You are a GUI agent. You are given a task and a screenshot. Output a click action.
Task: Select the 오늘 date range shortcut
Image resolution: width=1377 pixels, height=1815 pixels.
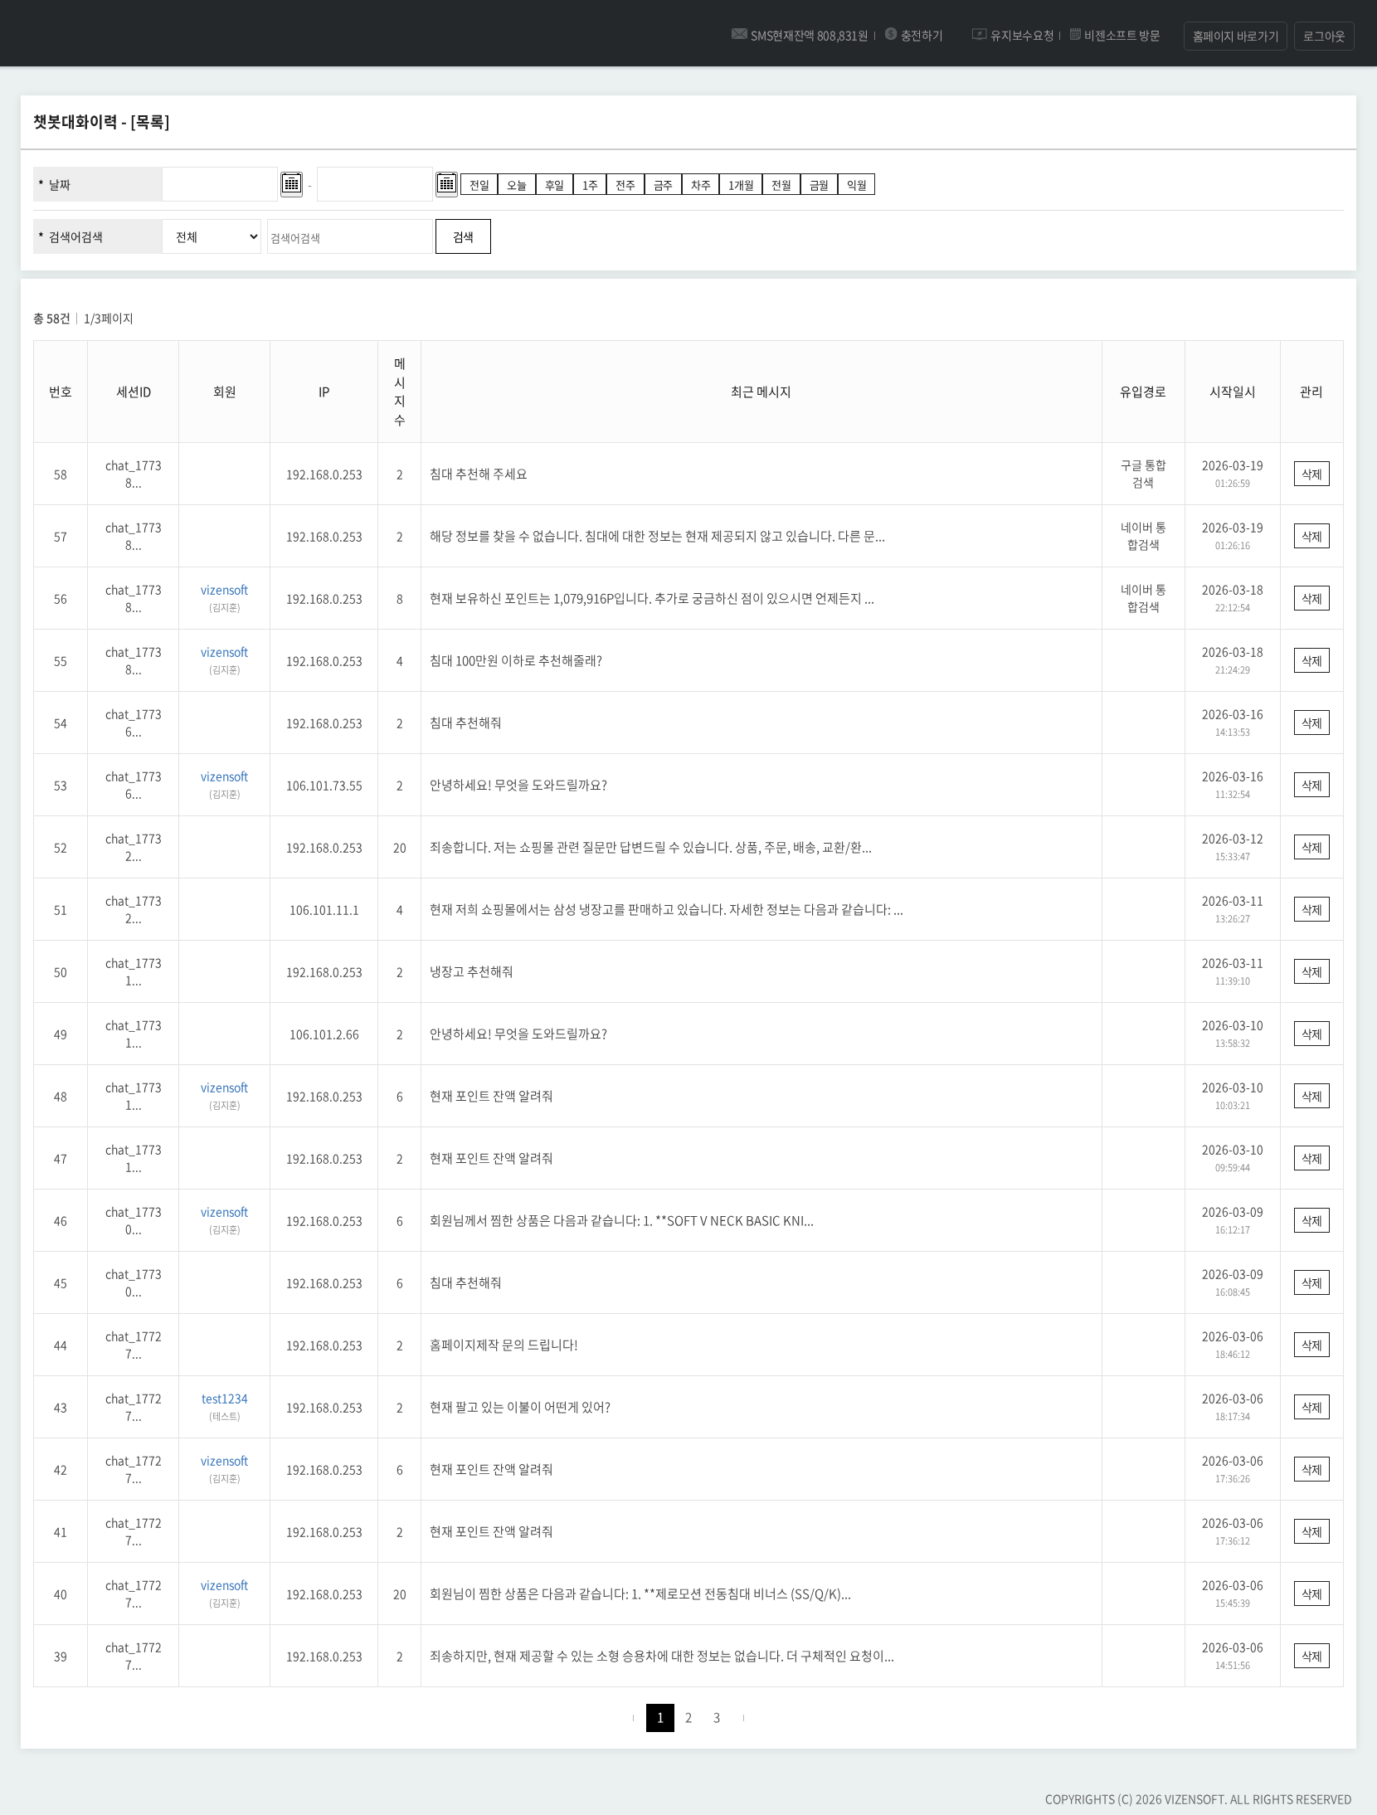(x=516, y=185)
